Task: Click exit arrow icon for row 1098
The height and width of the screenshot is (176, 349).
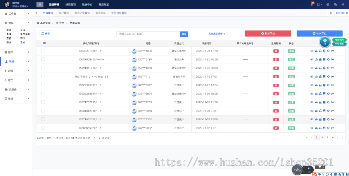Action: (x=333, y=51)
